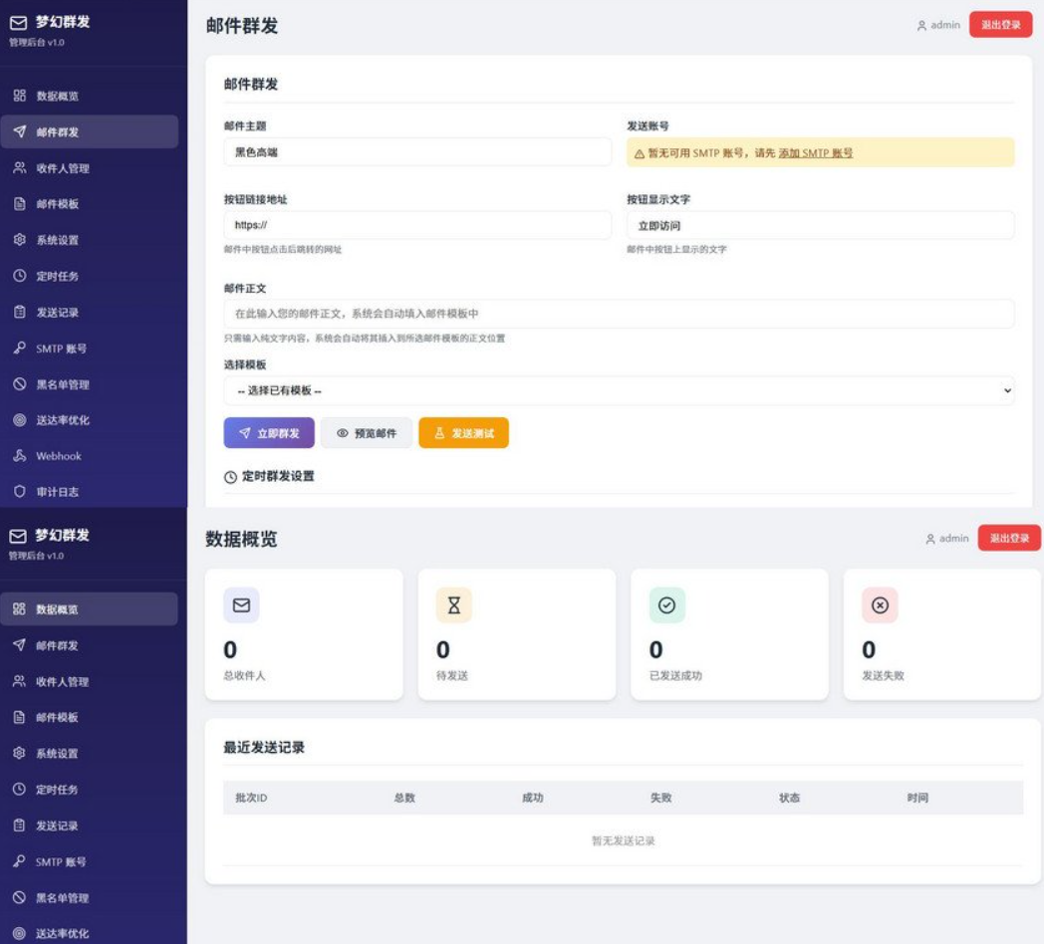
Task: Follow the 添加 SMTP 账号 link
Action: (x=815, y=153)
